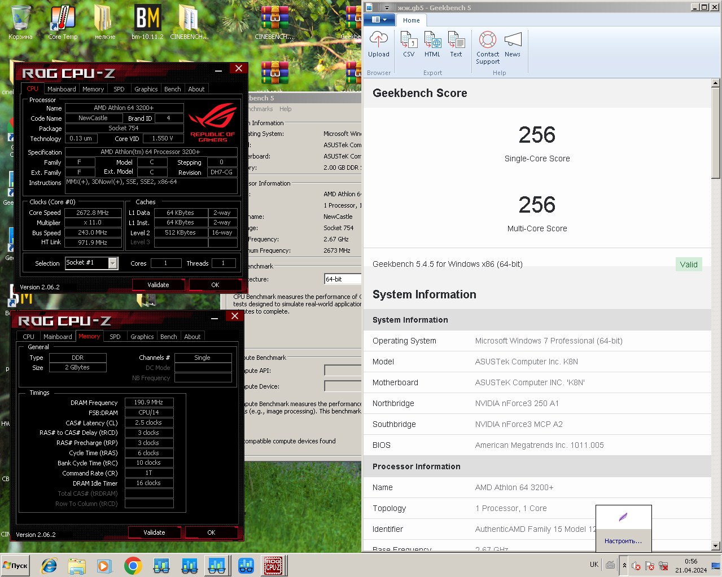Click the 256 Single-Core Score value
This screenshot has width=722, height=577.
point(537,135)
